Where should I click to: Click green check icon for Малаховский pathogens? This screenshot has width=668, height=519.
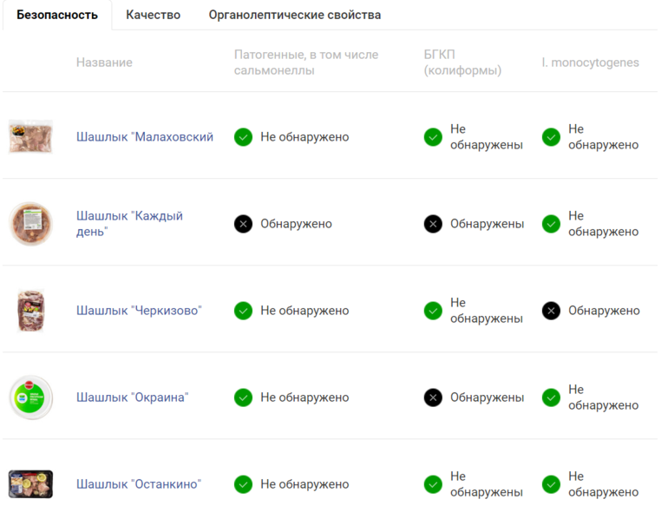pyautogui.click(x=243, y=137)
